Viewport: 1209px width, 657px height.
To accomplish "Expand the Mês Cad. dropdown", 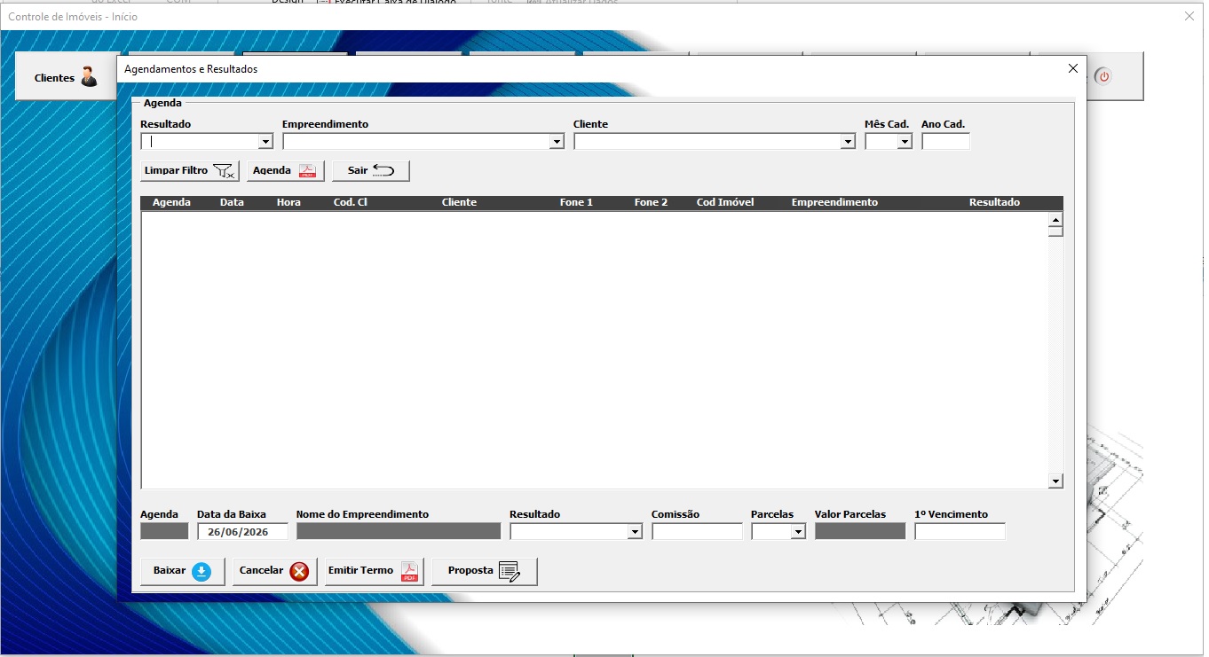I will pyautogui.click(x=905, y=142).
